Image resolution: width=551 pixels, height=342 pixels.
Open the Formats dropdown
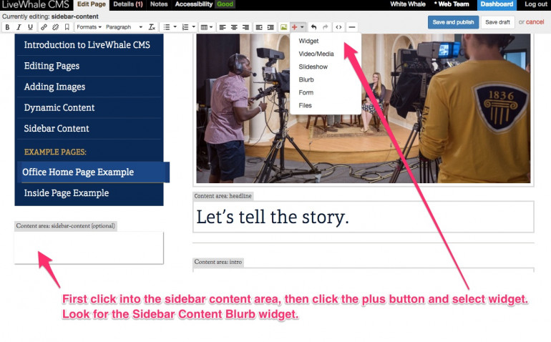pyautogui.click(x=89, y=27)
